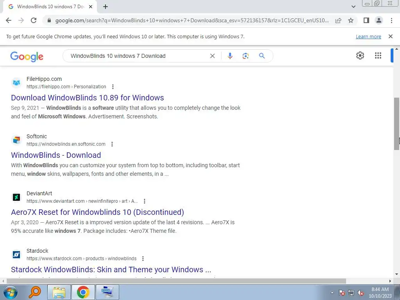The height and width of the screenshot is (300, 400).
Task: Go back to the previous page
Action: 9,20
